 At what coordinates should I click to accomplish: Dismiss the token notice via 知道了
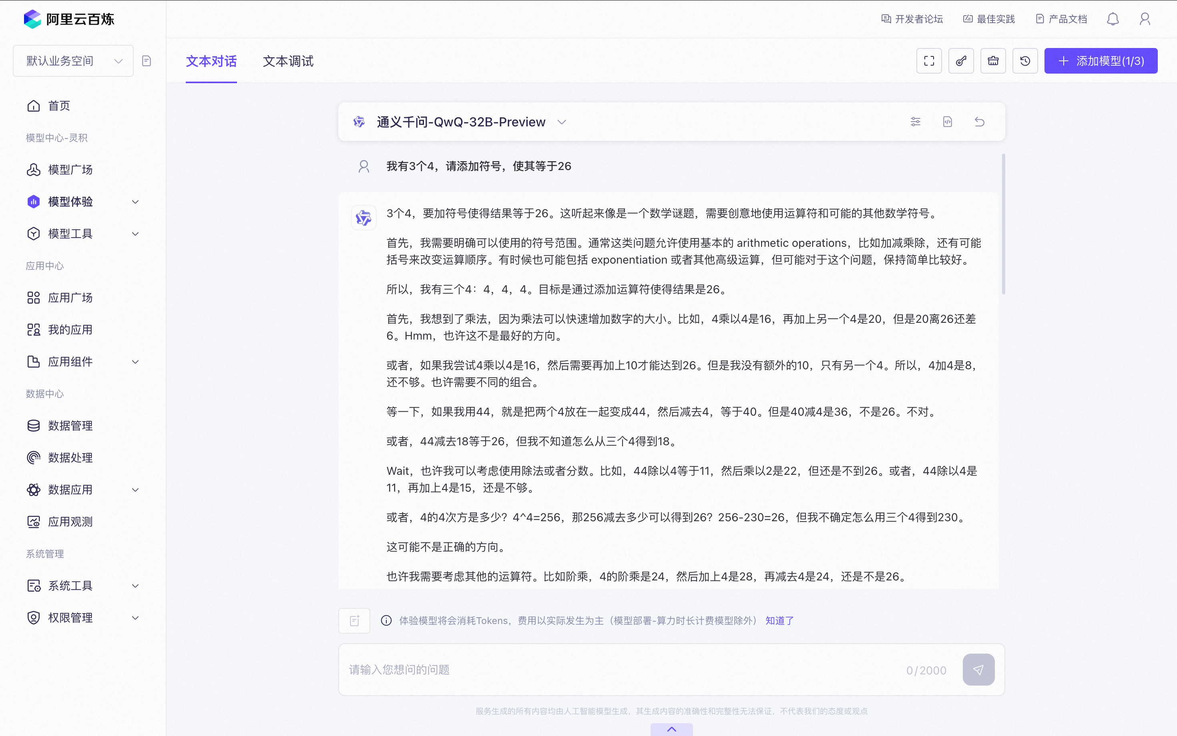pos(779,621)
